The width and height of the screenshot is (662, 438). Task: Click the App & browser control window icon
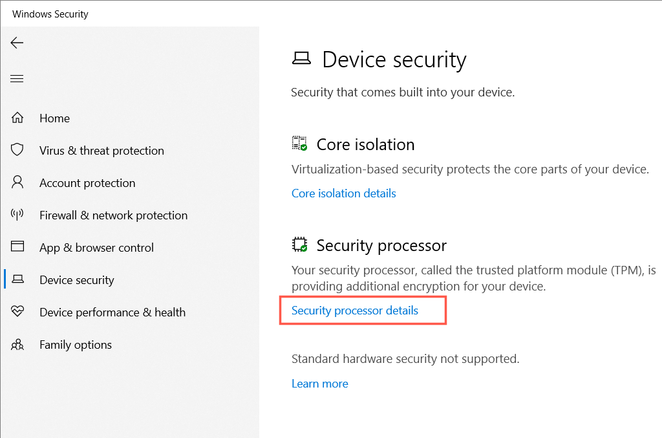(x=17, y=247)
